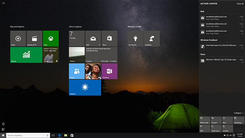Open the Weather tile
The image size is (245, 138).
pos(85,88)
